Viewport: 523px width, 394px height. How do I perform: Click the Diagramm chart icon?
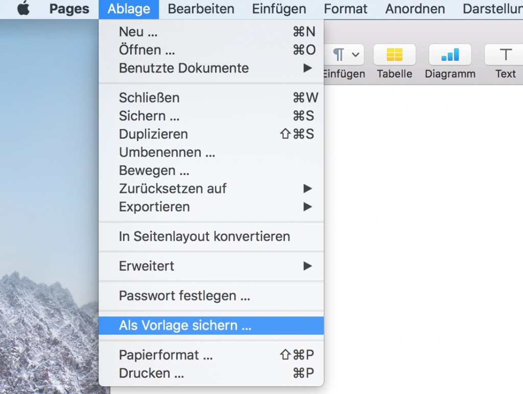450,55
